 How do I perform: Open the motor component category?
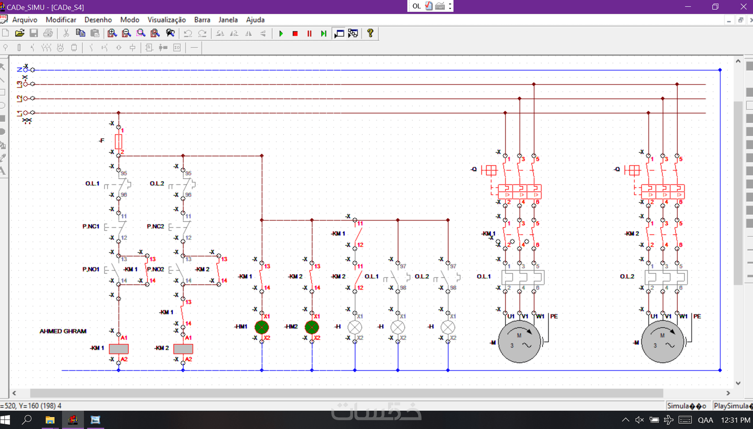60,47
